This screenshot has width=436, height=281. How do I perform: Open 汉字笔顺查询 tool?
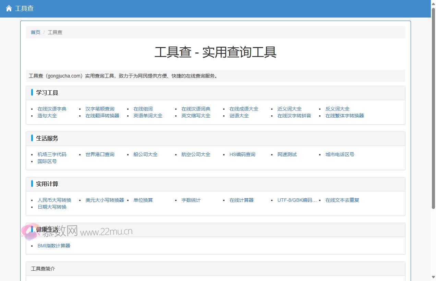pos(100,109)
